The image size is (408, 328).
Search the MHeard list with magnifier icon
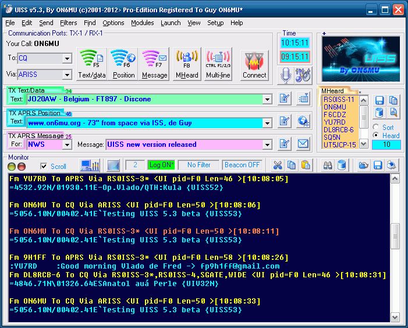393,113
